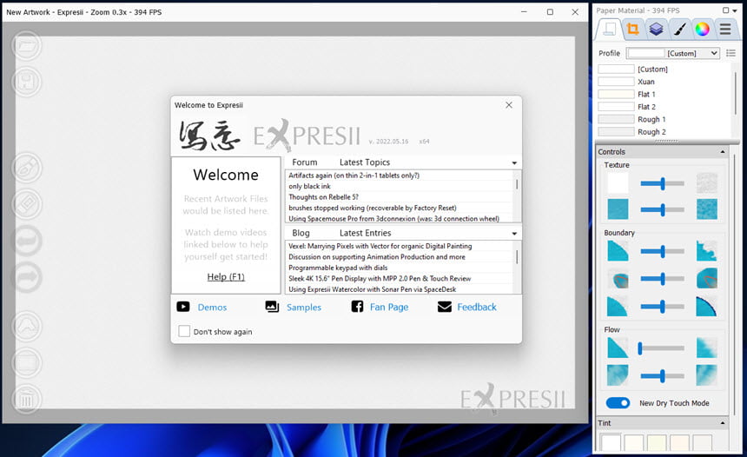Click the first Flow right preview icon
The image size is (747, 457).
point(706,348)
